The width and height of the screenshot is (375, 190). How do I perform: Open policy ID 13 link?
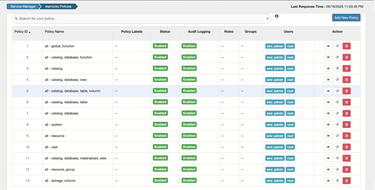click(27, 180)
